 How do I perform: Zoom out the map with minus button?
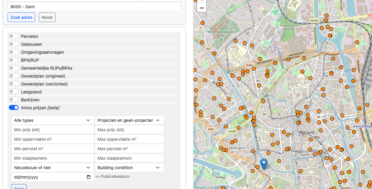(x=202, y=8)
